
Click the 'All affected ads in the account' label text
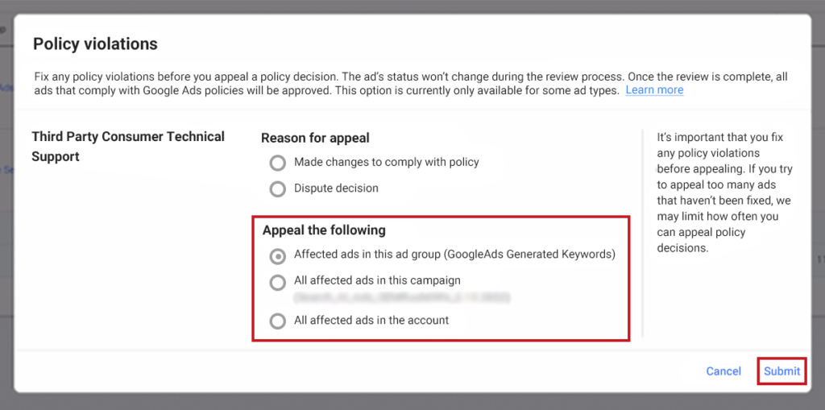pyautogui.click(x=371, y=320)
